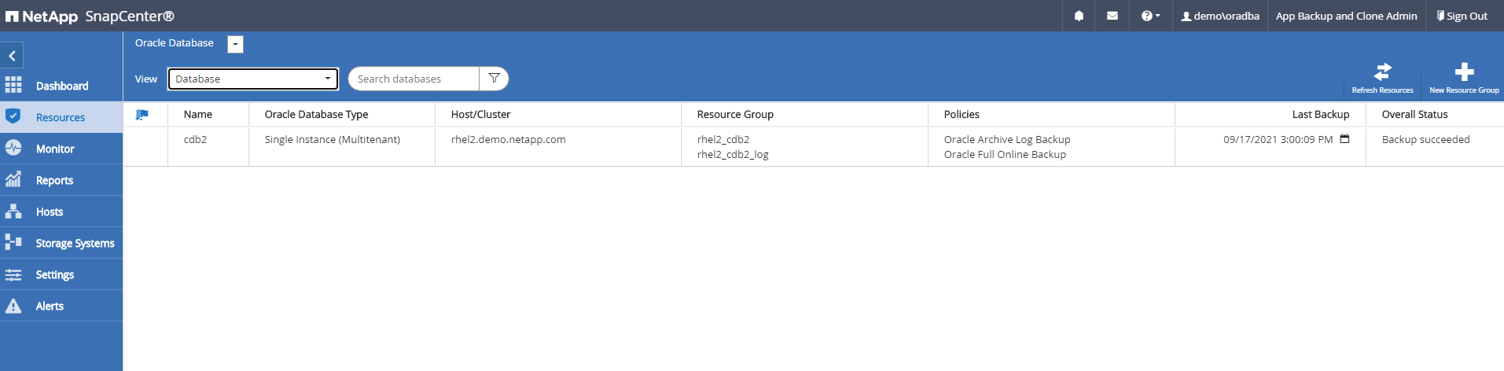The width and height of the screenshot is (1504, 371).
Task: Click Oracle Full Online Backup policy
Action: coord(1005,154)
